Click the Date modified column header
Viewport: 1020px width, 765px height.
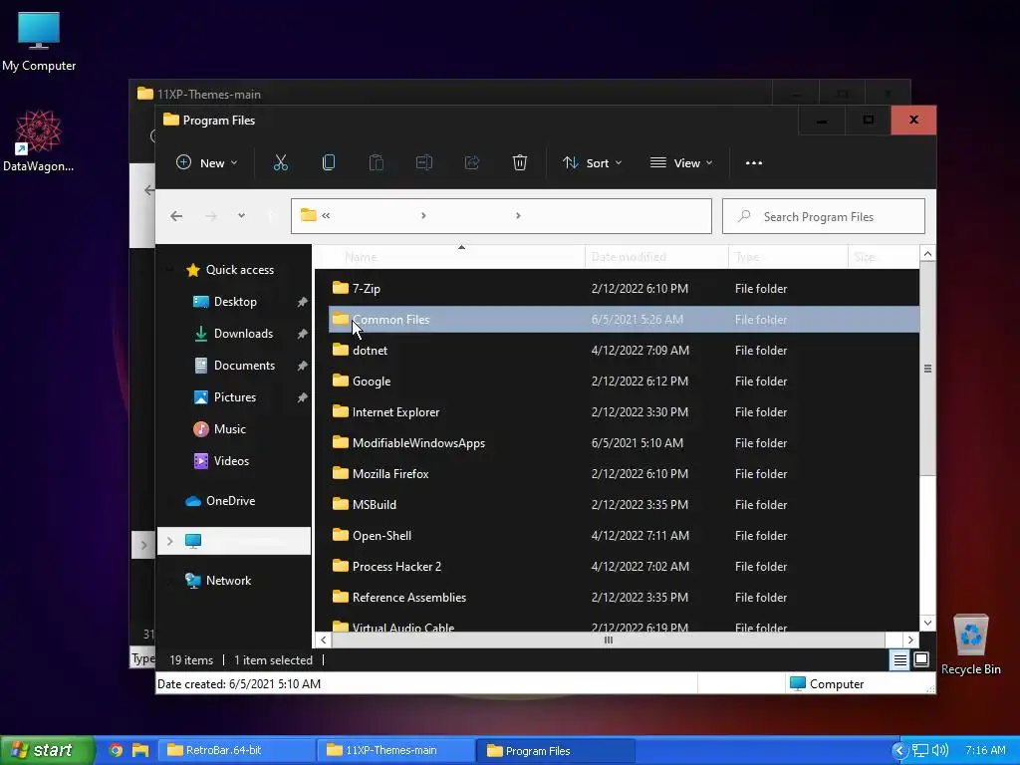(656, 257)
